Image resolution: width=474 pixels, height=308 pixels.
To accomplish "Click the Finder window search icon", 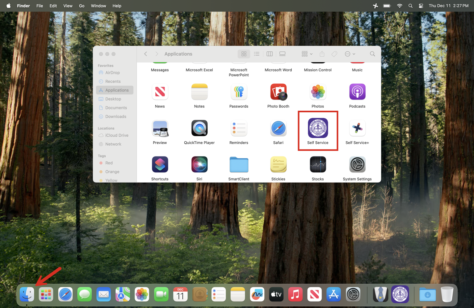I will click(x=373, y=54).
